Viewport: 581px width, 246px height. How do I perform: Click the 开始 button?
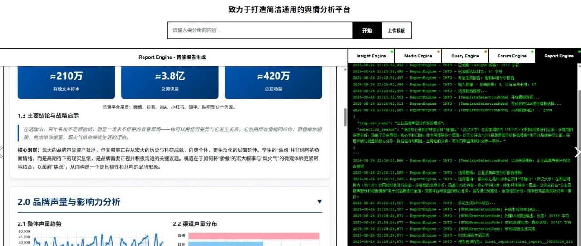pyautogui.click(x=367, y=31)
